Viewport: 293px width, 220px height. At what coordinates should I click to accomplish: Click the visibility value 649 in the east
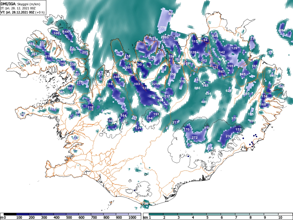(x=272, y=76)
